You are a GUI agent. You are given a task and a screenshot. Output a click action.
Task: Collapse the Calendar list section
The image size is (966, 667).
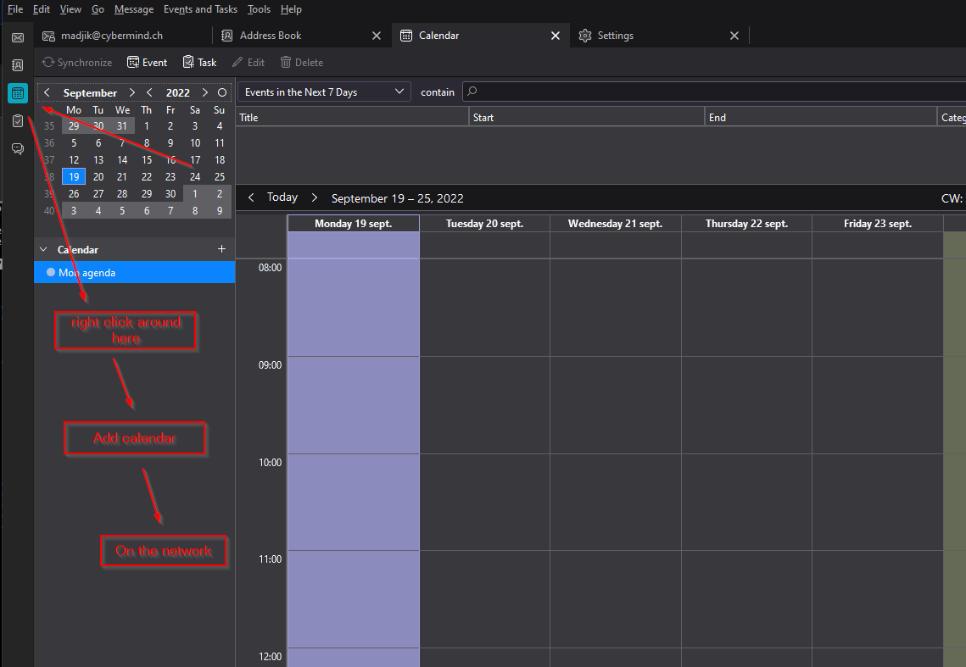point(44,250)
